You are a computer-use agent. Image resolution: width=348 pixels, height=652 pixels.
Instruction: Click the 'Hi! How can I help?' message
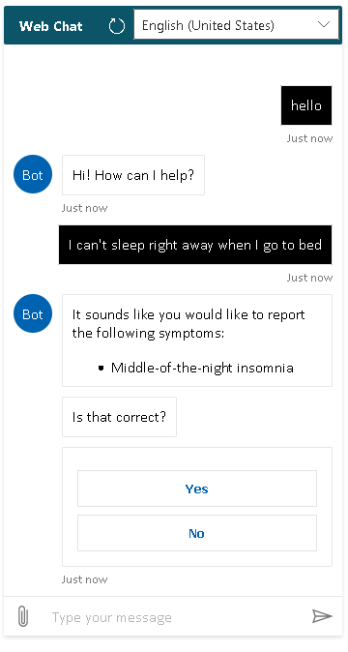133,175
